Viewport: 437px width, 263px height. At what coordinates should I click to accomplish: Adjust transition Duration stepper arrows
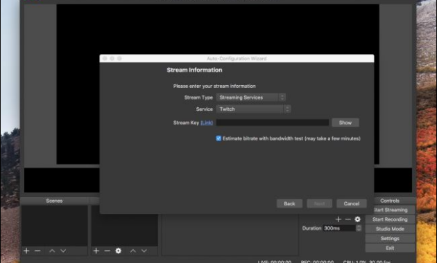(x=359, y=228)
